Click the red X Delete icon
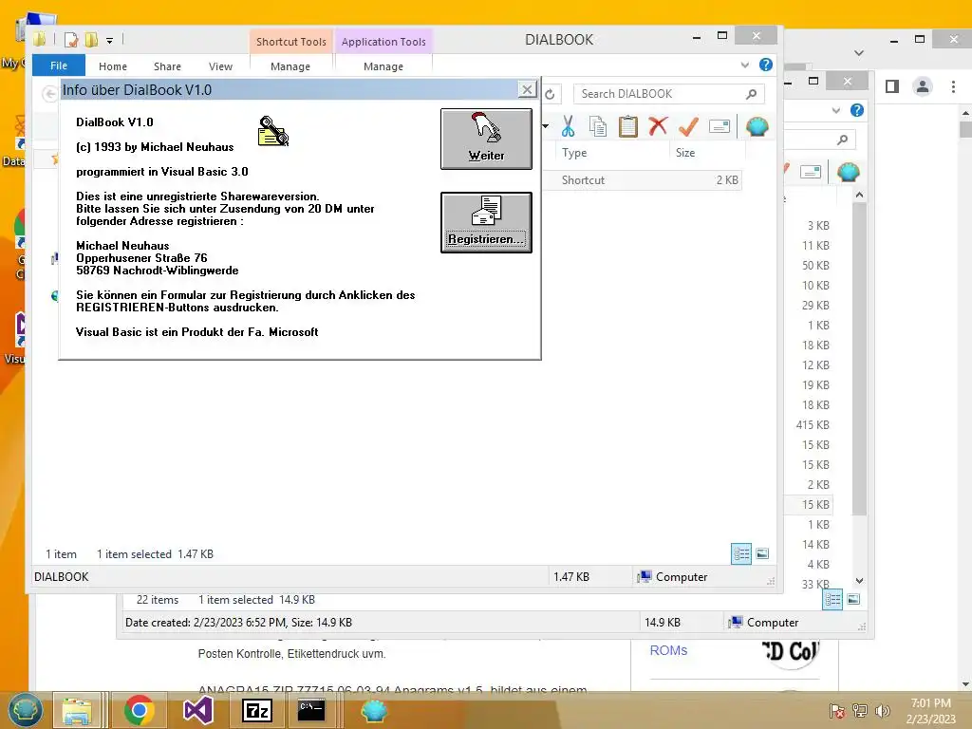Image resolution: width=972 pixels, height=729 pixels. click(x=658, y=126)
